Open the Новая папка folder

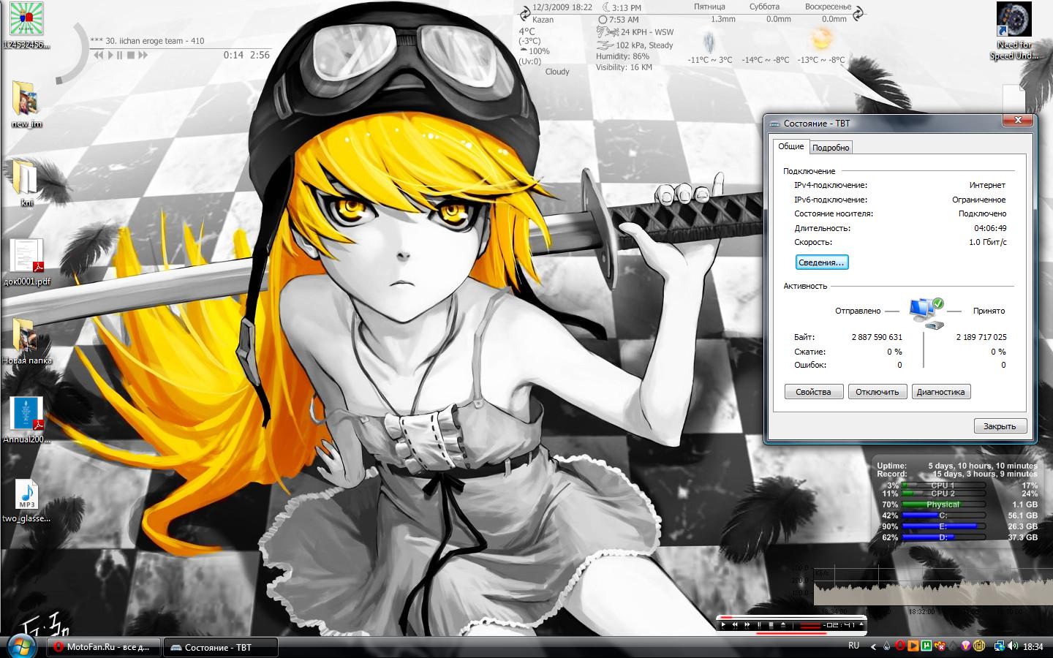coord(26,341)
